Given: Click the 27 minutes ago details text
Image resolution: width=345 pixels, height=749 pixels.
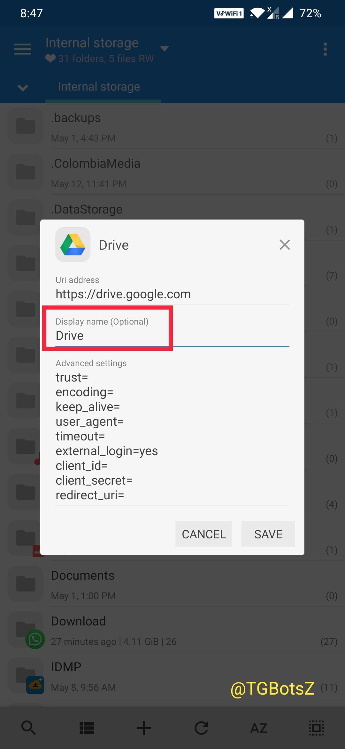Looking at the screenshot, I should click(114, 641).
